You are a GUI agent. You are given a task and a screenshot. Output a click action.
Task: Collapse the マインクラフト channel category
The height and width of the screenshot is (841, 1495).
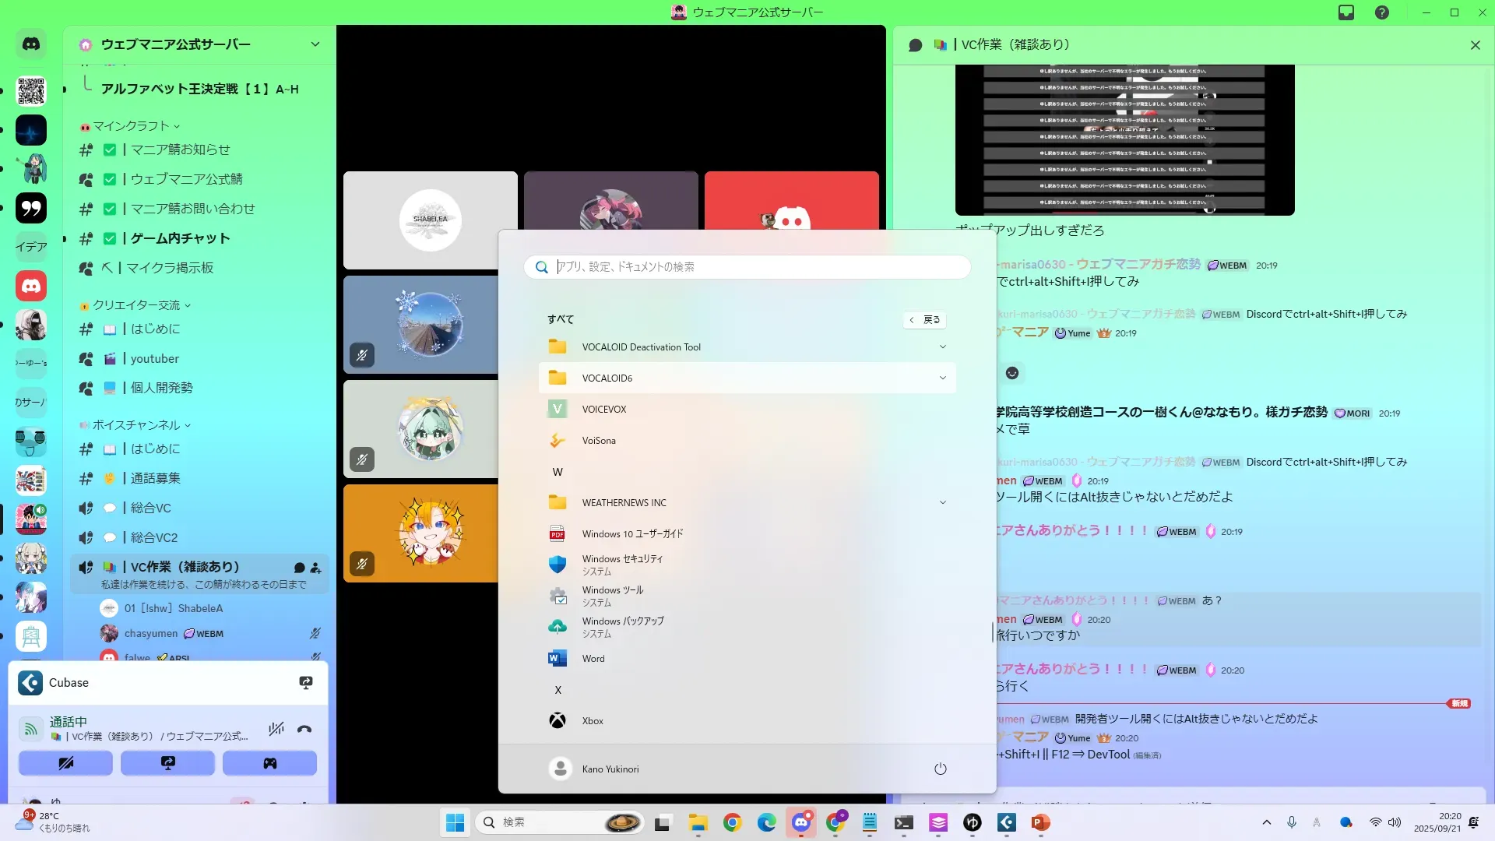131,126
